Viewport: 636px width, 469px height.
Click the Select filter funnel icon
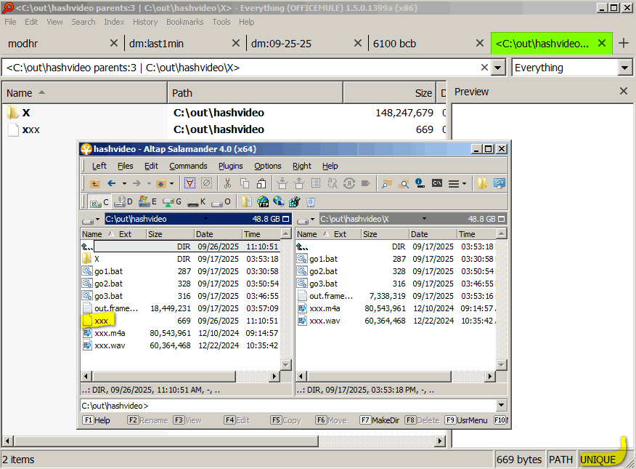pyautogui.click(x=189, y=183)
